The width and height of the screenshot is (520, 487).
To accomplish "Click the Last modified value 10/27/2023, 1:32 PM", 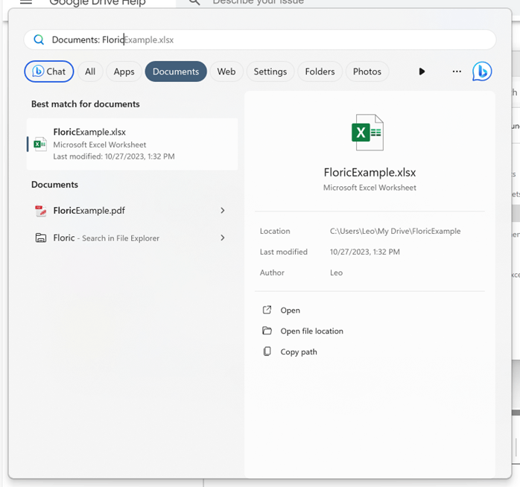I will point(365,252).
